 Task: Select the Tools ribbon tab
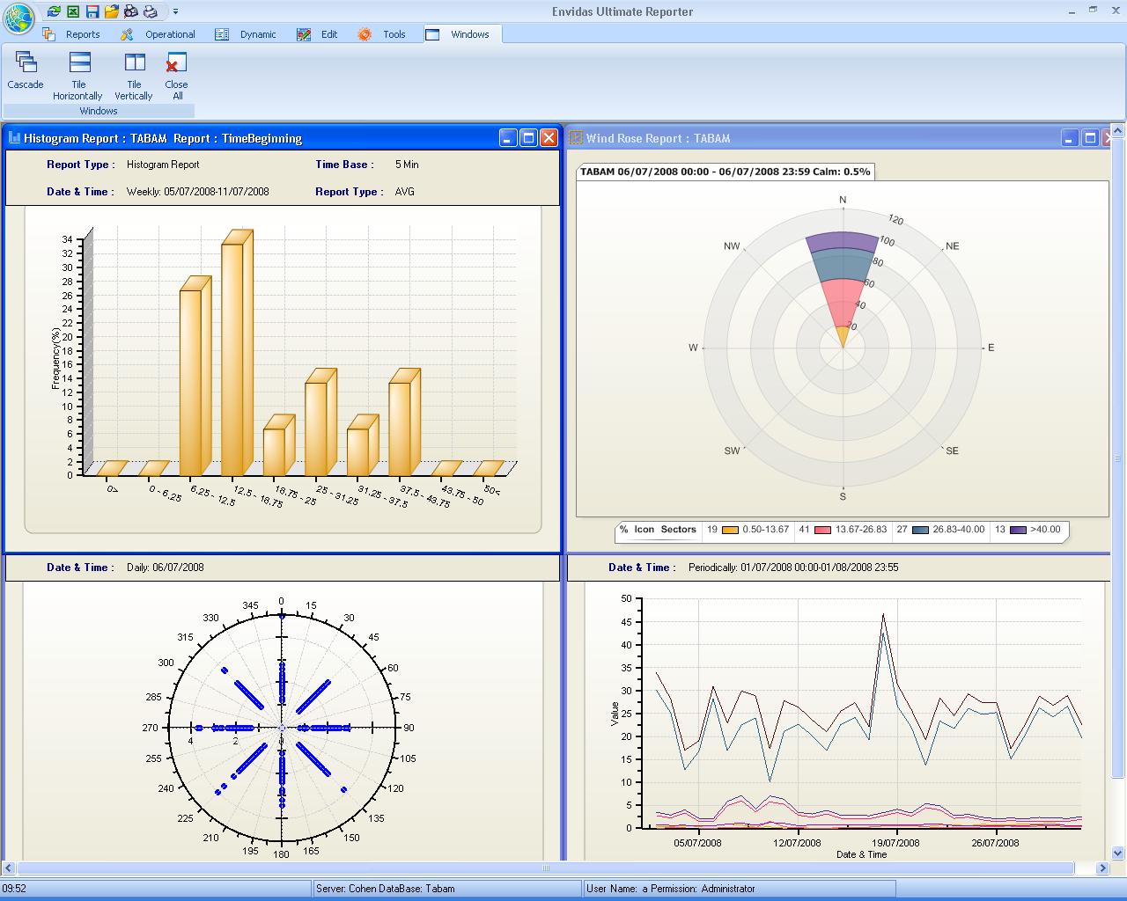(393, 34)
